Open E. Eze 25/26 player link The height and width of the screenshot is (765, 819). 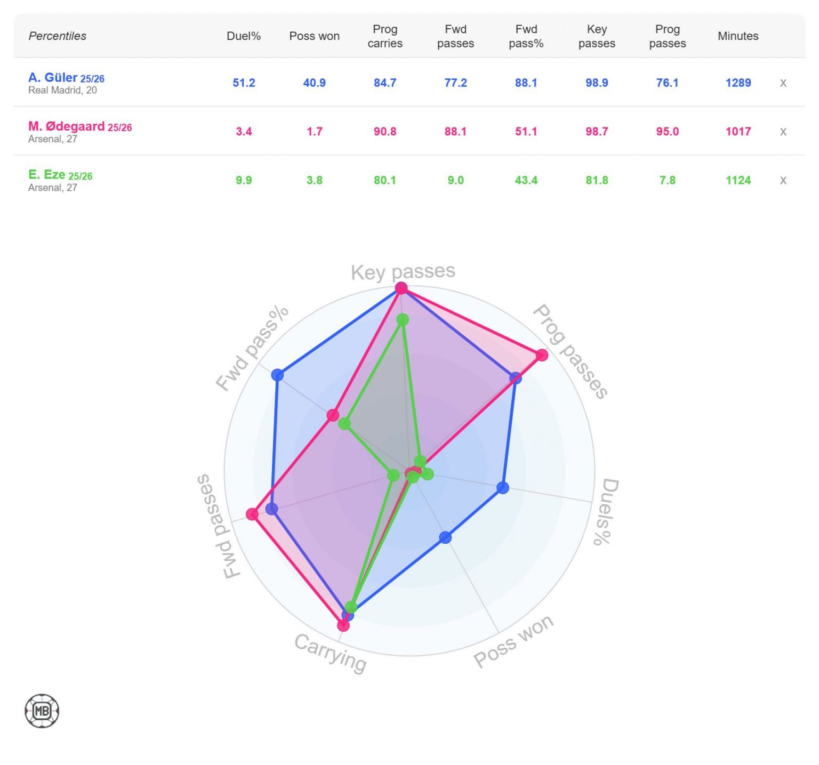coord(60,175)
